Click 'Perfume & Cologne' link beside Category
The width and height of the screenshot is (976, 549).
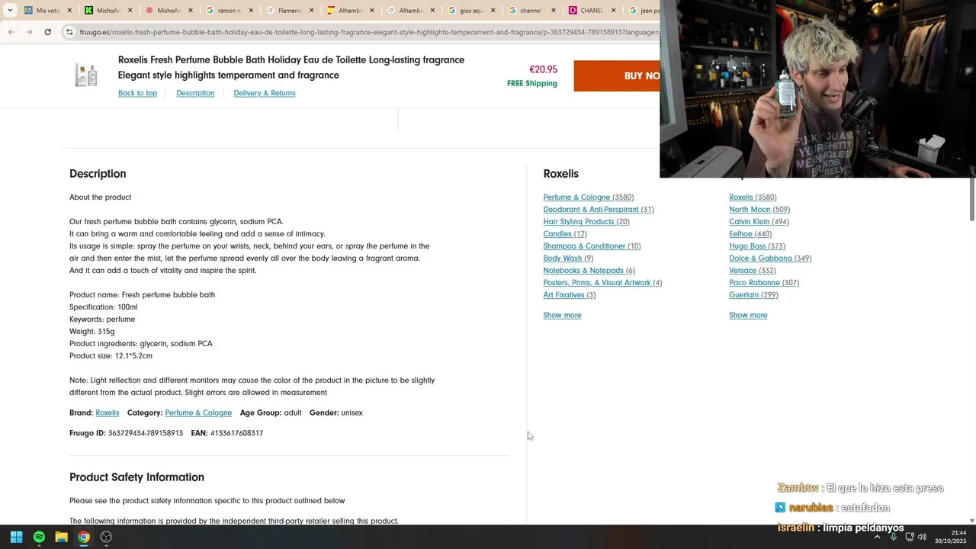coord(198,413)
